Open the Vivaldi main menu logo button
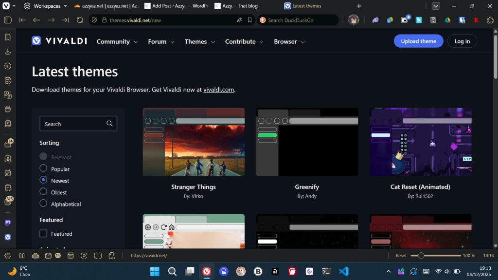 click(6, 6)
